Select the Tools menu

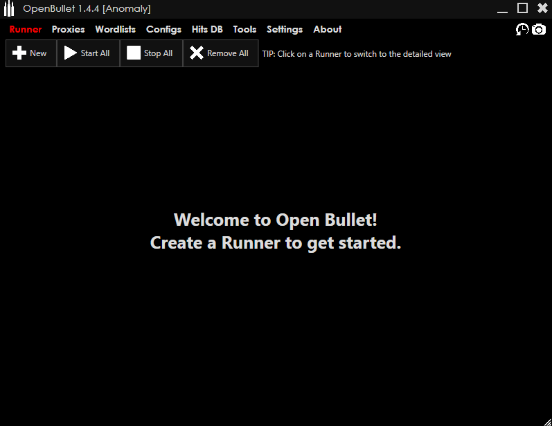click(x=244, y=29)
